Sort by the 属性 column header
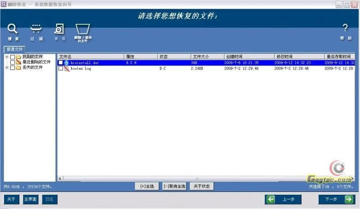Image resolution: width=360 pixels, height=209 pixels. (141, 57)
